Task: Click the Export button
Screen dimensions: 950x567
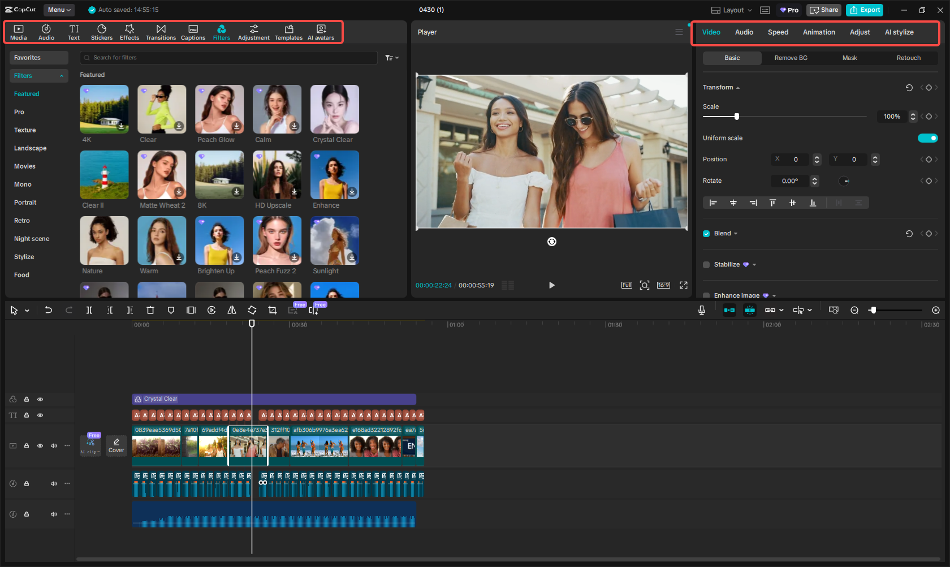Action: pos(864,10)
